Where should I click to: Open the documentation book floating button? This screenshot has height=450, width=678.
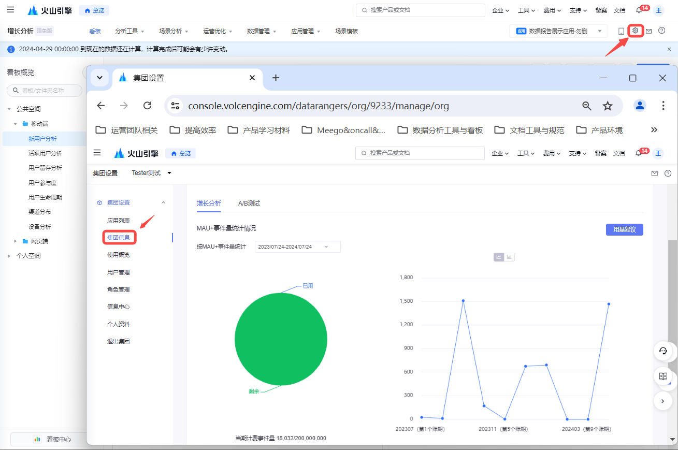tap(663, 376)
